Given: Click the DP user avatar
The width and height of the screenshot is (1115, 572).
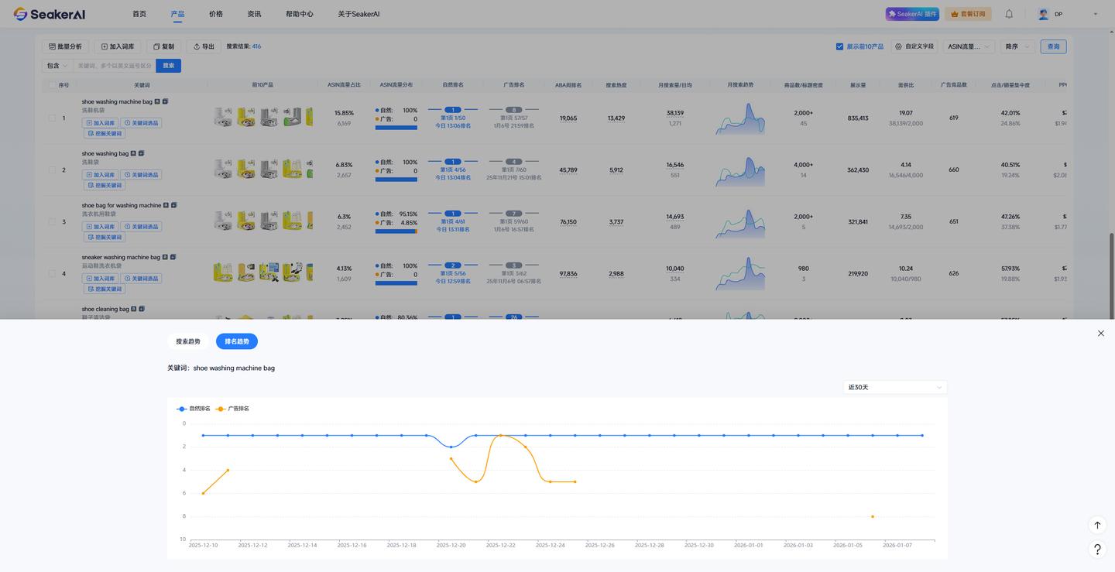Looking at the screenshot, I should coord(1043,14).
